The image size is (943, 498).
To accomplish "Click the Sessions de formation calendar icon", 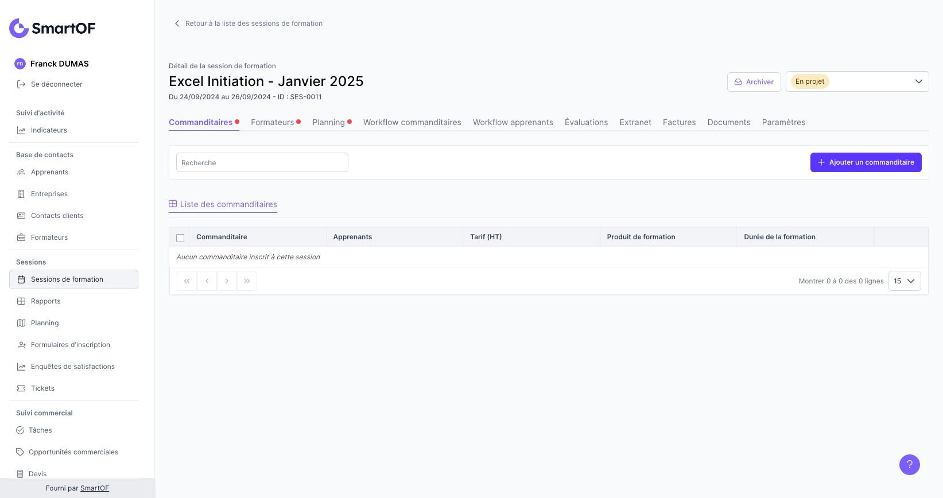I will pyautogui.click(x=21, y=279).
